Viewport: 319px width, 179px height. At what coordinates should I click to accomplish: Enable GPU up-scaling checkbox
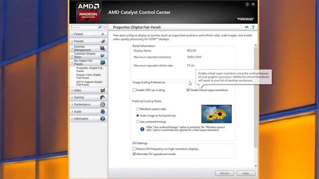point(134,90)
